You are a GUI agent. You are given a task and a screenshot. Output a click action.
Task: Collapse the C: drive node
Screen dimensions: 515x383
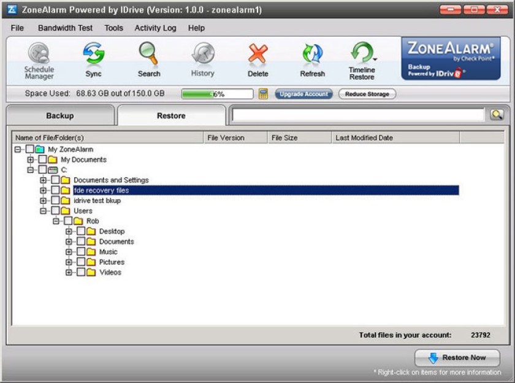[31, 170]
